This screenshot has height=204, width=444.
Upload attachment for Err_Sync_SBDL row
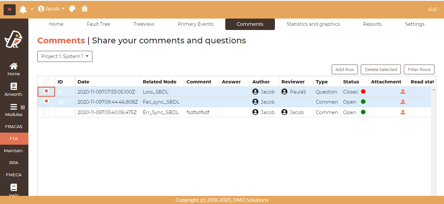(x=403, y=112)
